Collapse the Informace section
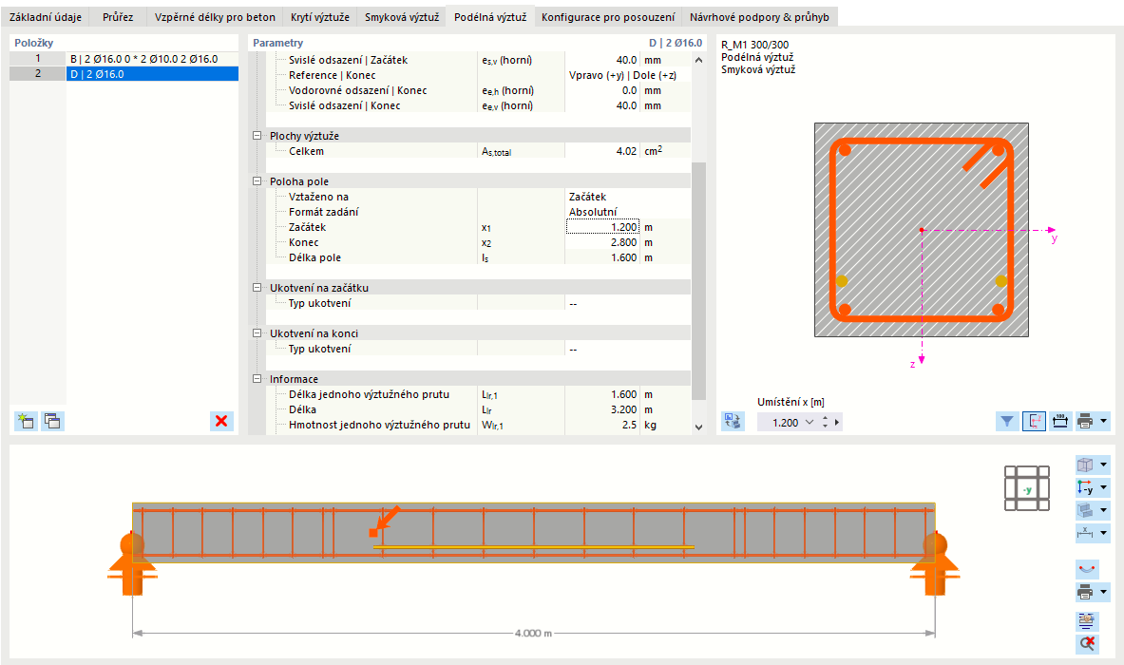Screen dimensions: 1124x665 pos(257,379)
